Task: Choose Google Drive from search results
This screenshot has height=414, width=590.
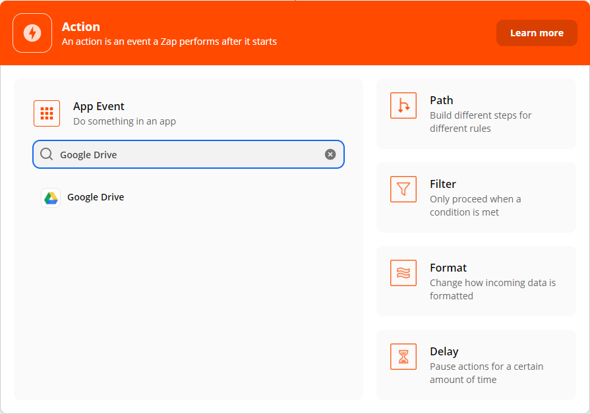Action: click(96, 197)
